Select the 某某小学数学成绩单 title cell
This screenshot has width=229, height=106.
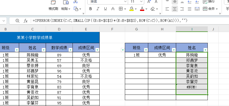pyautogui.click(x=50, y=38)
